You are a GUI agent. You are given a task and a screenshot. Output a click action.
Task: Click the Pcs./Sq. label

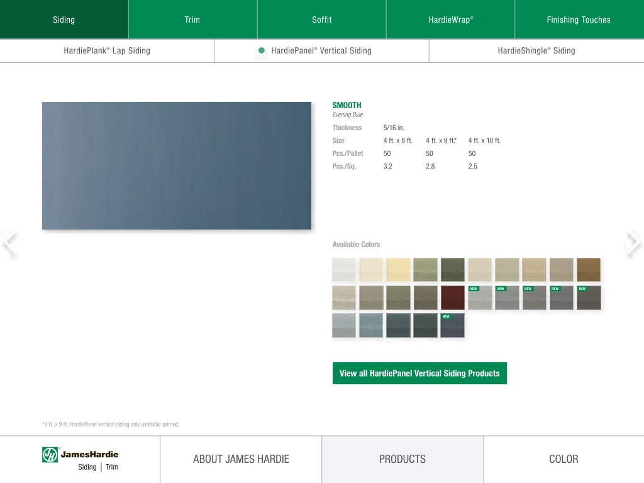344,166
